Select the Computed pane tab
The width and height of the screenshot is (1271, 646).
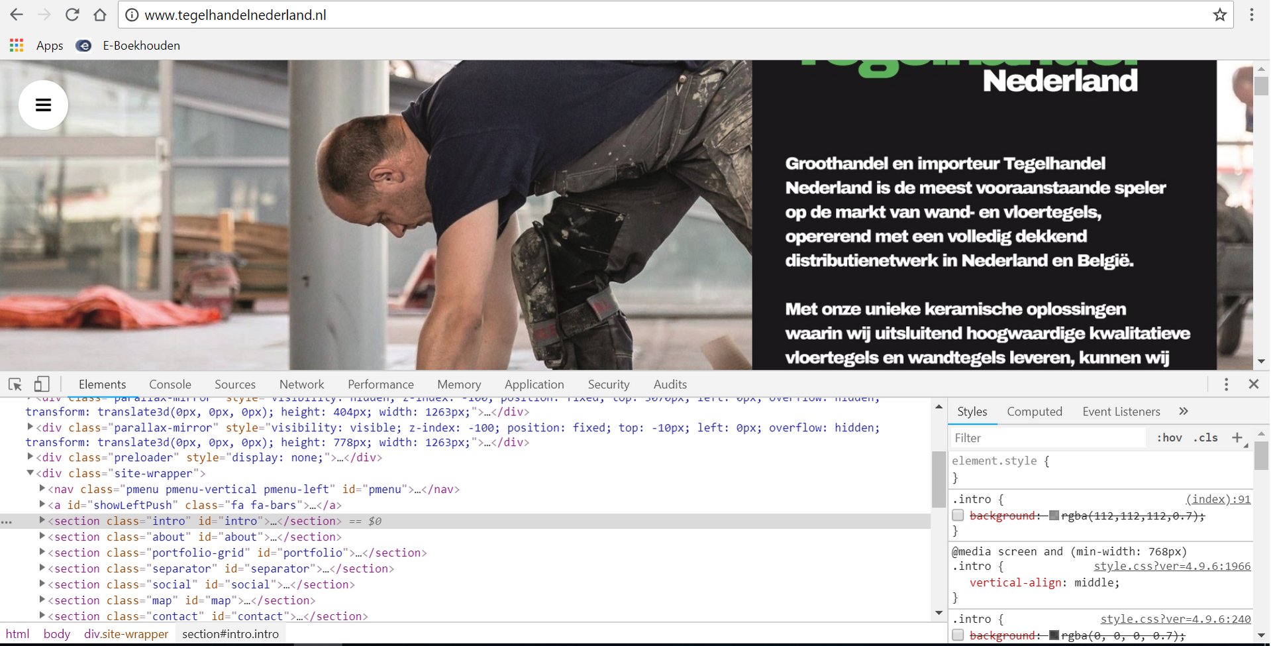point(1035,411)
